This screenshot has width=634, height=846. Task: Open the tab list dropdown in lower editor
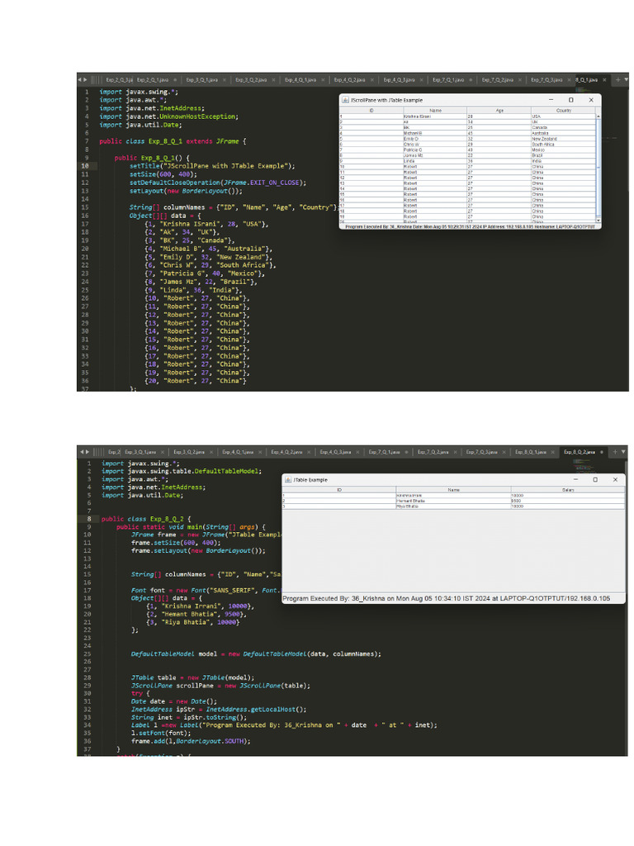pos(624,453)
